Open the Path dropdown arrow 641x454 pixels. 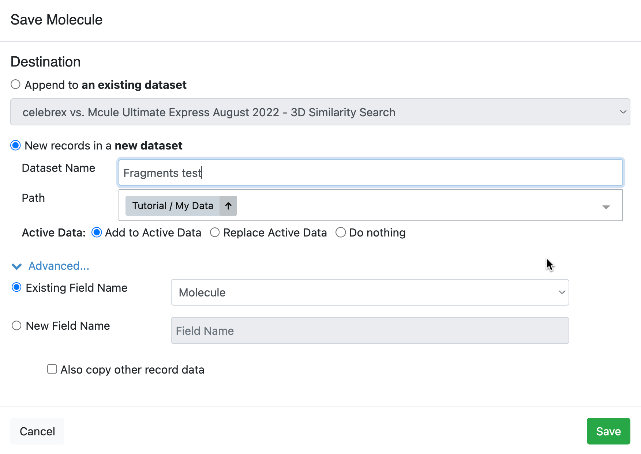606,207
